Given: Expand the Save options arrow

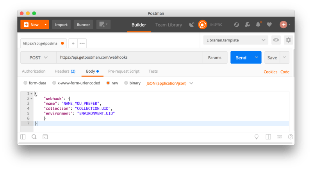Looking at the screenshot, I should click(285, 57).
